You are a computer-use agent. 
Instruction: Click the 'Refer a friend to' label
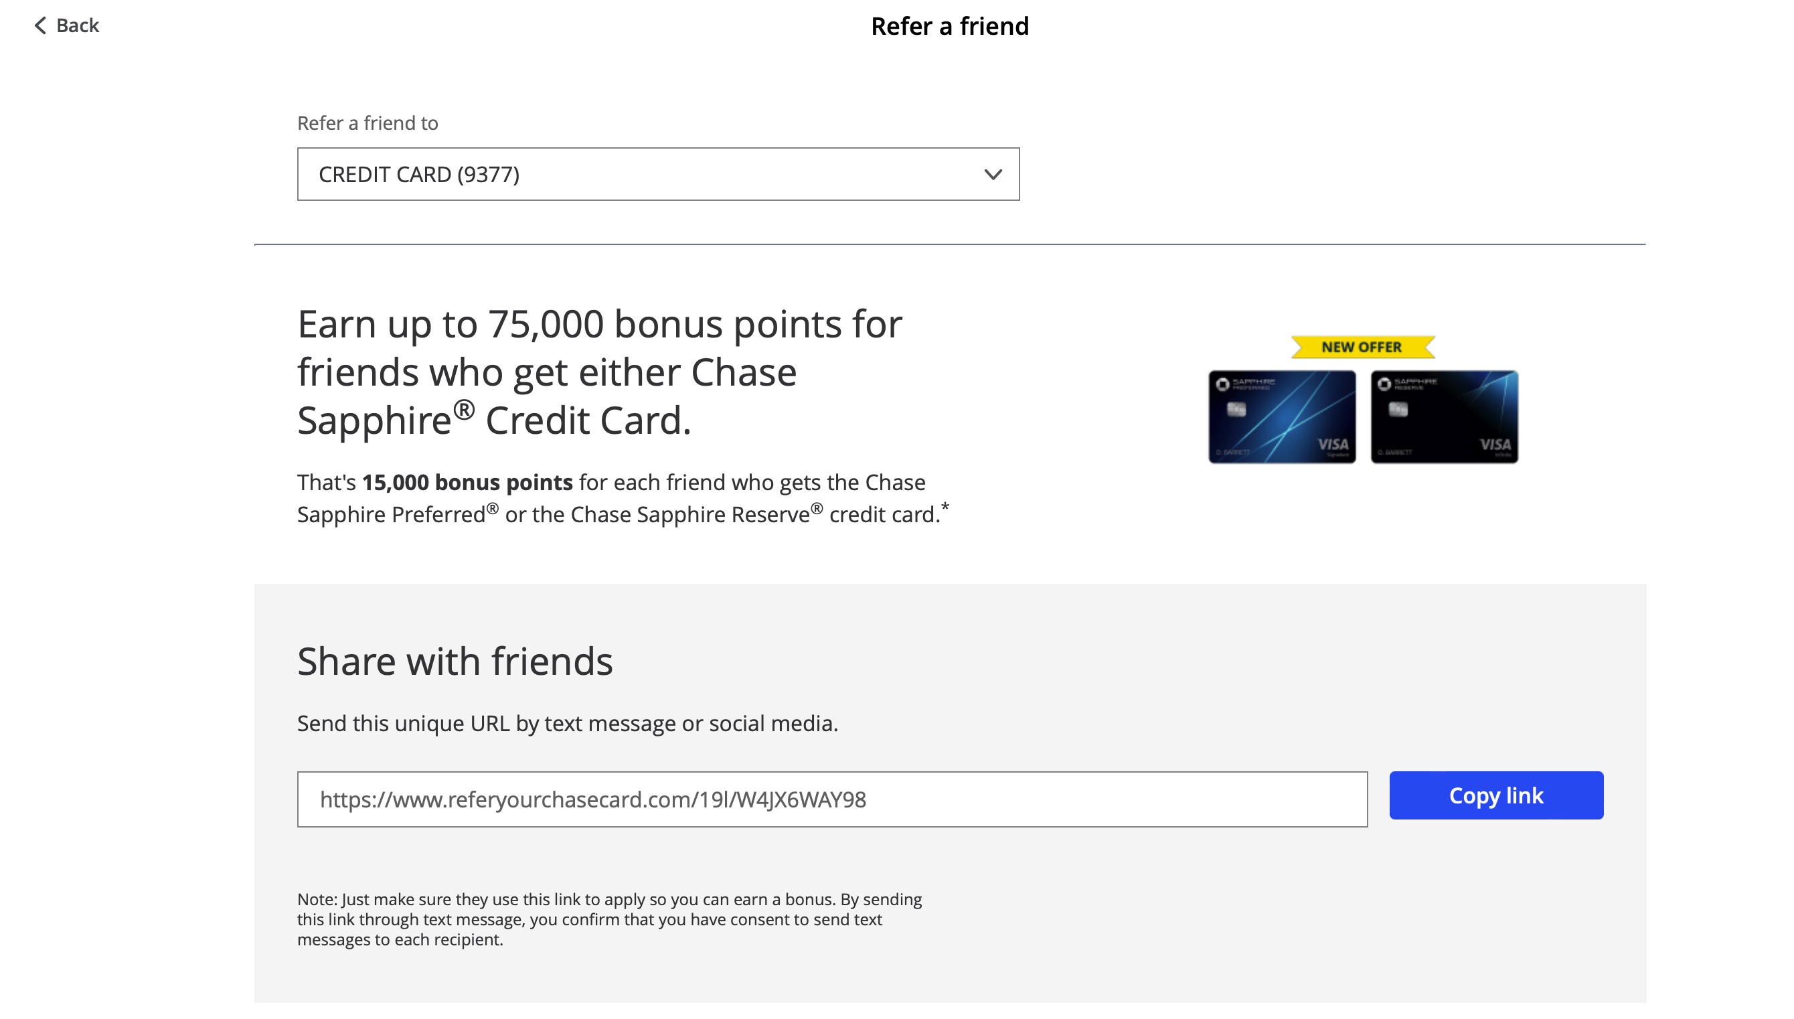click(x=368, y=123)
